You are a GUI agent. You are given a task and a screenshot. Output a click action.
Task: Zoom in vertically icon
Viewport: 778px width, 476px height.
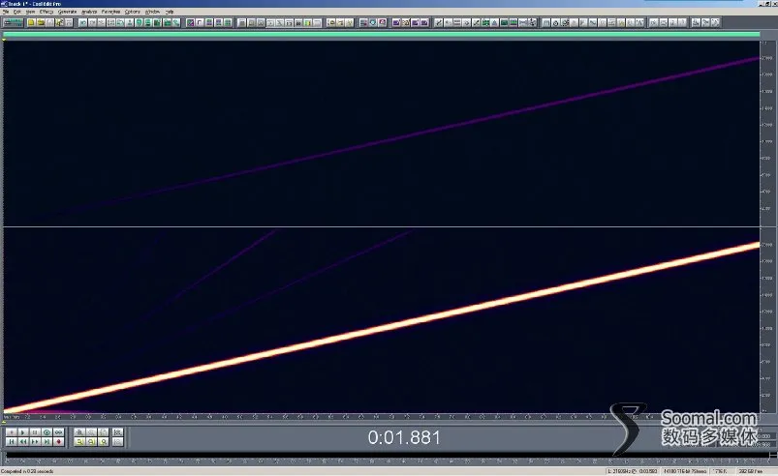click(117, 431)
